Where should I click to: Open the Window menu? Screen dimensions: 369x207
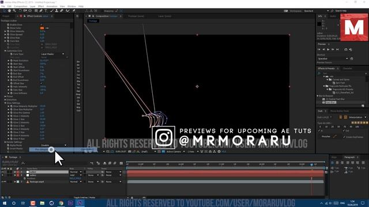tap(71, 6)
